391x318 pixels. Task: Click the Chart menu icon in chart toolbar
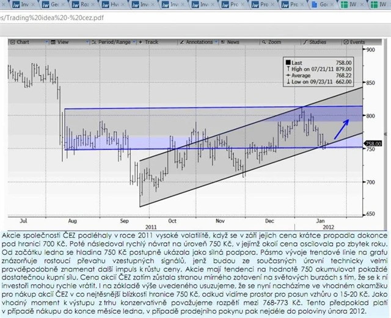pos(13,42)
